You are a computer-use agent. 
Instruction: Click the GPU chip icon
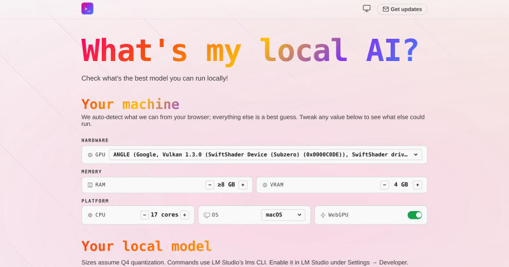click(x=90, y=155)
